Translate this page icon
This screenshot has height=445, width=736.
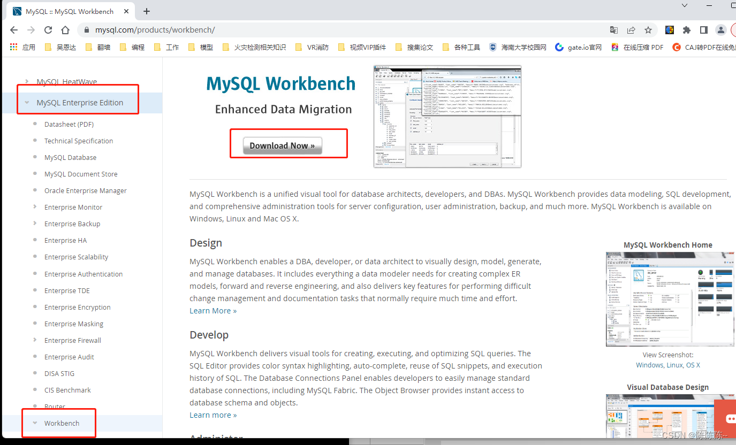click(x=614, y=30)
